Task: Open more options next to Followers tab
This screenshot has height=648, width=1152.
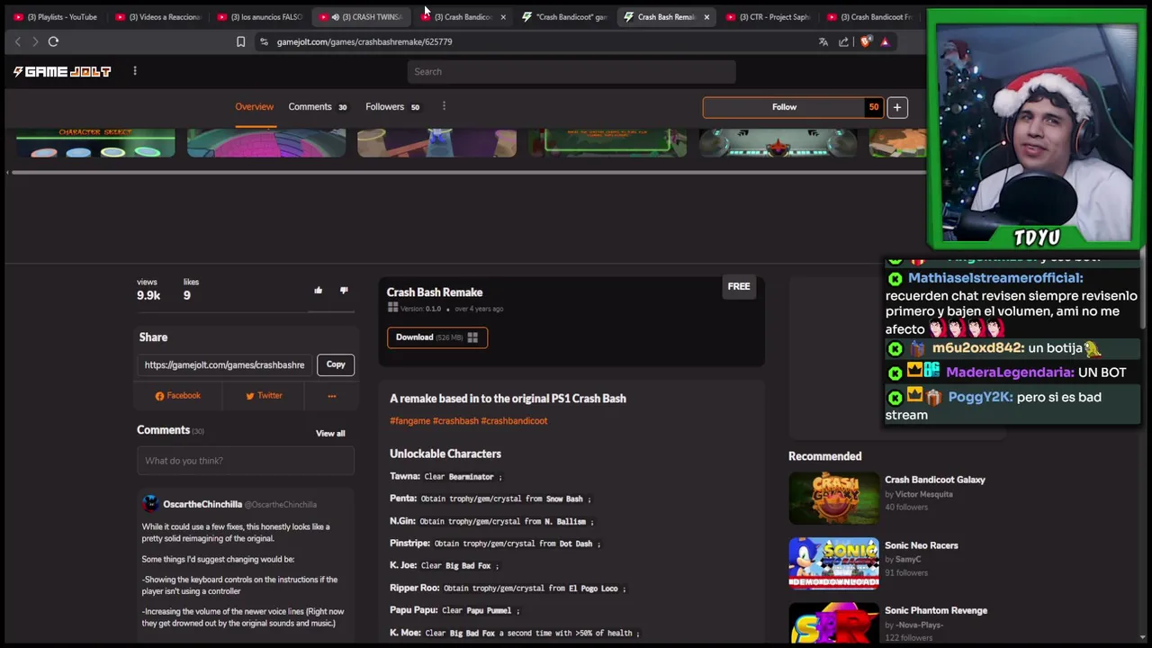Action: [x=444, y=106]
